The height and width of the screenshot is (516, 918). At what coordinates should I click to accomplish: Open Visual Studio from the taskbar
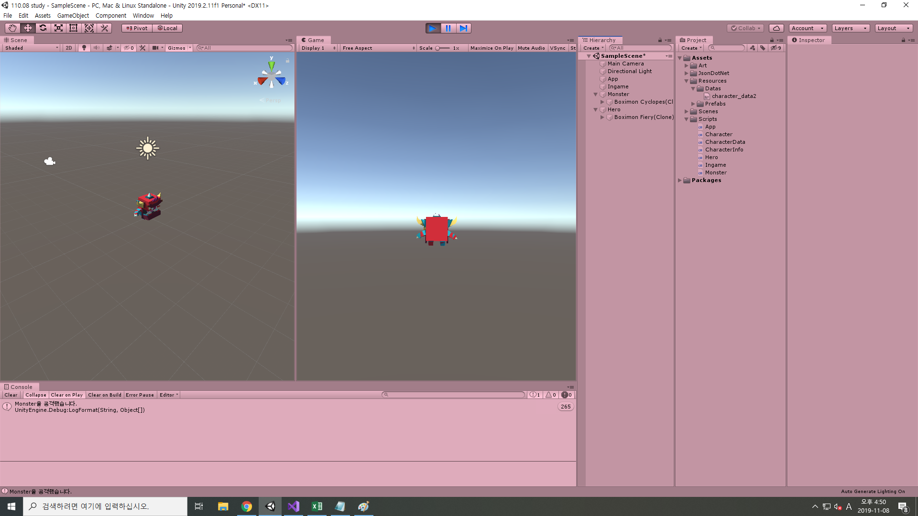pyautogui.click(x=293, y=506)
